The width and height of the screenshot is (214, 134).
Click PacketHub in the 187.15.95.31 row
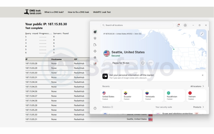coord(79,119)
